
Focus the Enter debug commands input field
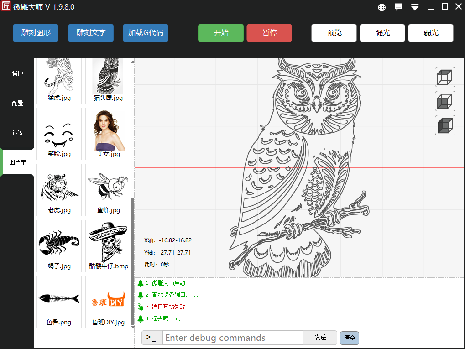click(233, 338)
